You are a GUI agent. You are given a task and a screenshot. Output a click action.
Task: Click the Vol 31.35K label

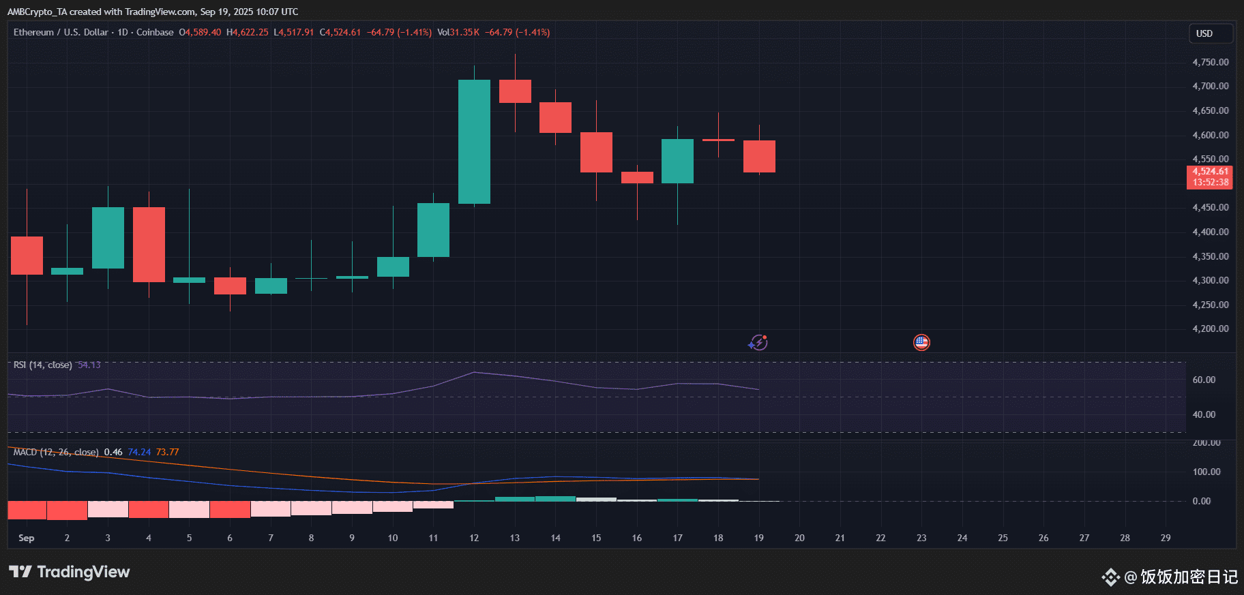(x=458, y=32)
